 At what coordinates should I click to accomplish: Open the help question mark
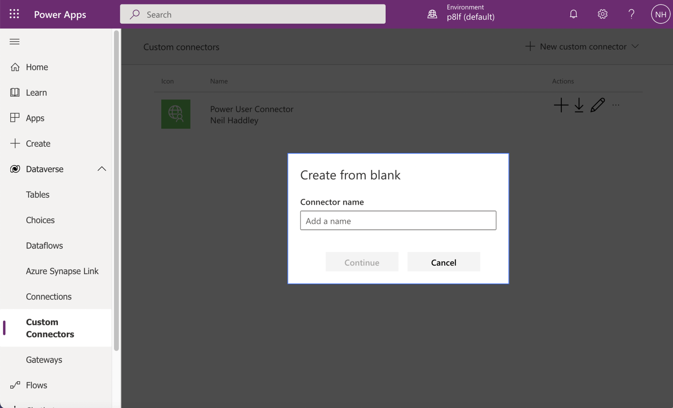(x=631, y=14)
